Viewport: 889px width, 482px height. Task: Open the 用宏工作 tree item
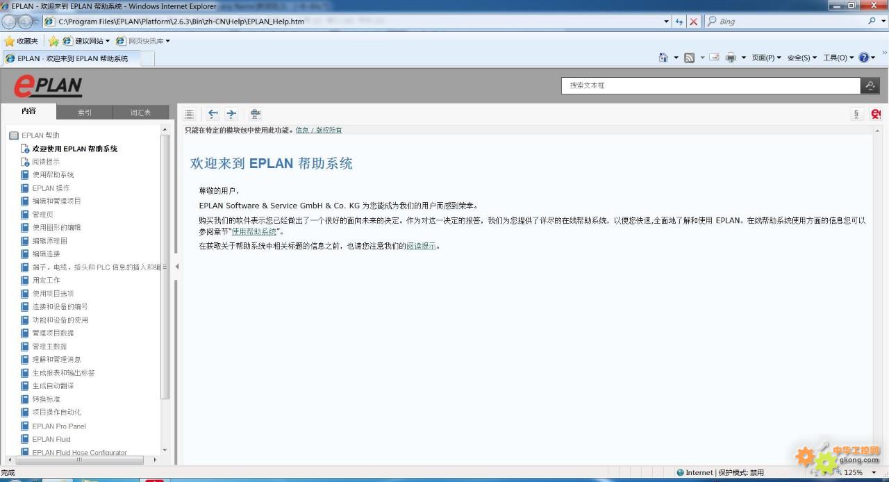[46, 281]
